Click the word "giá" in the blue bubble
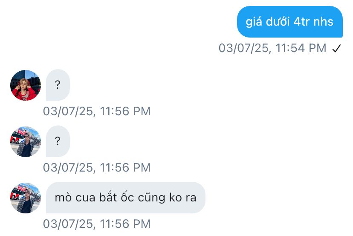353x236 pixels. [x=254, y=22]
